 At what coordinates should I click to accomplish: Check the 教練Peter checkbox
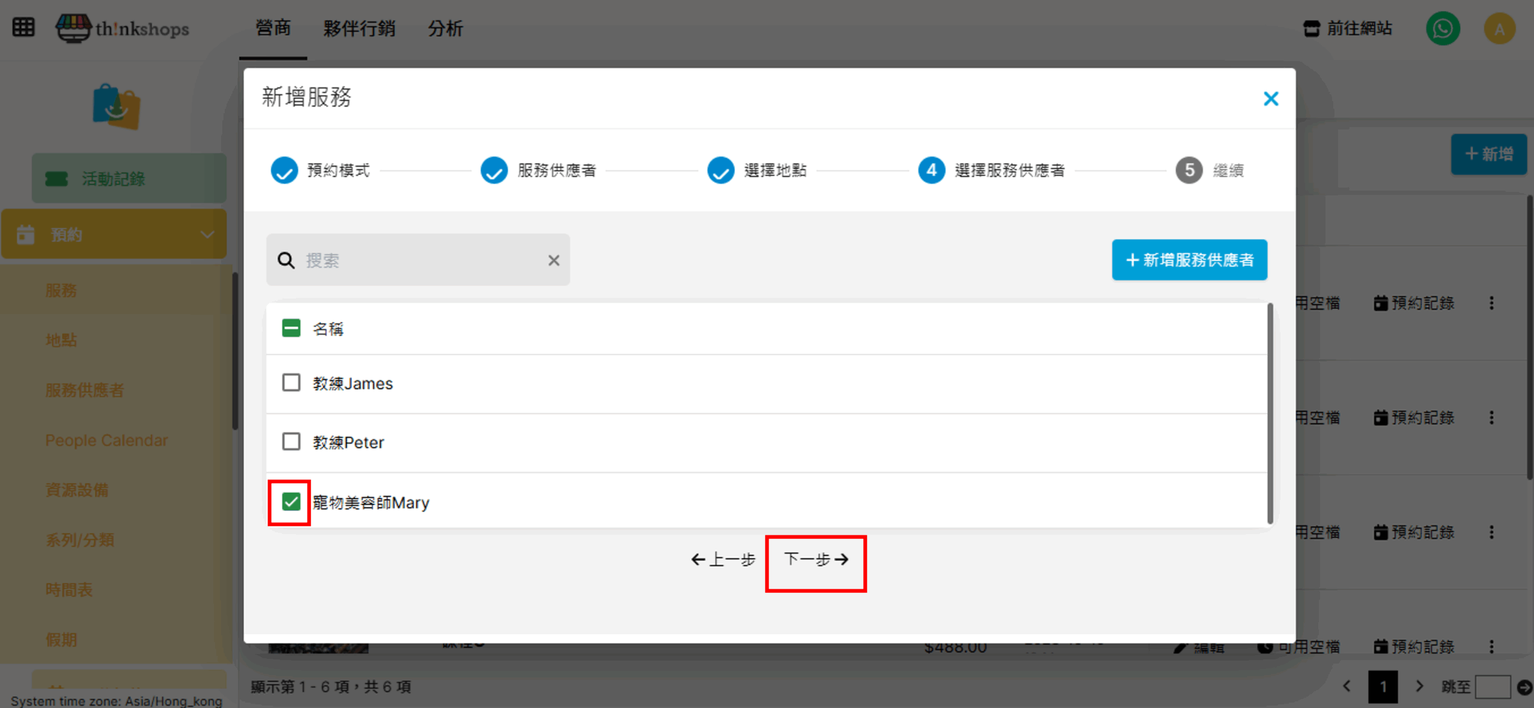click(x=291, y=442)
